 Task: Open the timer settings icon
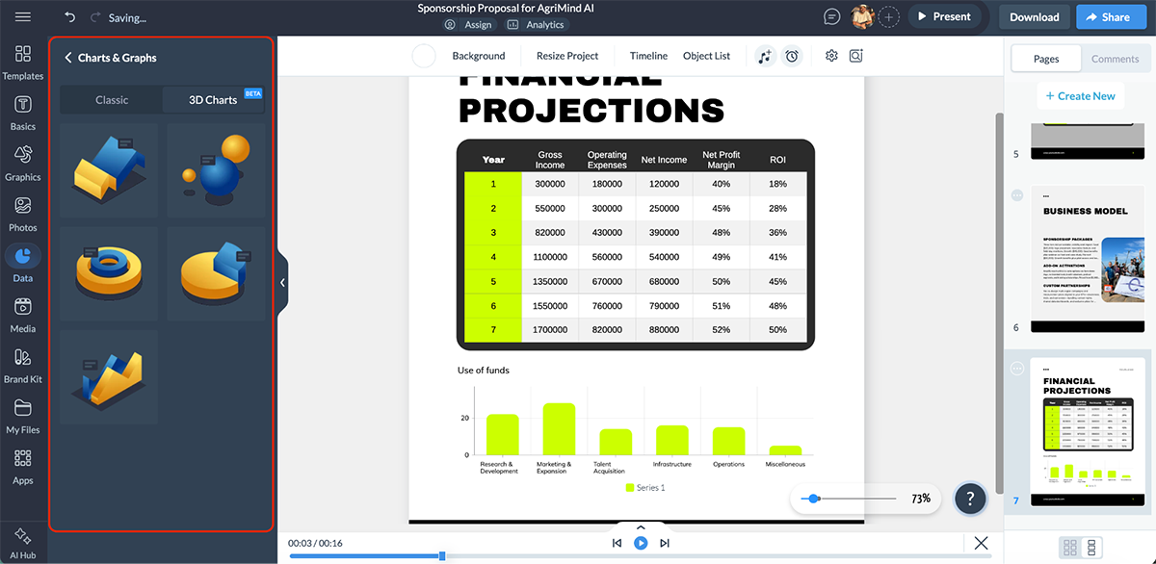click(x=792, y=56)
